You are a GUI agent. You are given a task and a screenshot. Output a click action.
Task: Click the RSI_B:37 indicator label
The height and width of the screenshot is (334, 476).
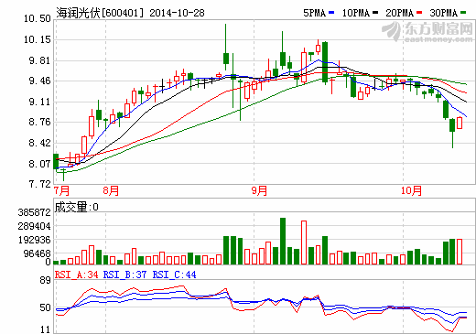pyautogui.click(x=124, y=275)
